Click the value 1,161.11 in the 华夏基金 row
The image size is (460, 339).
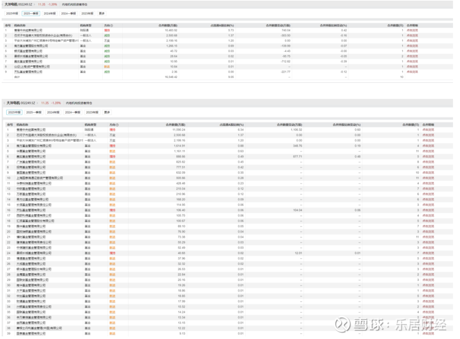[x=179, y=151]
